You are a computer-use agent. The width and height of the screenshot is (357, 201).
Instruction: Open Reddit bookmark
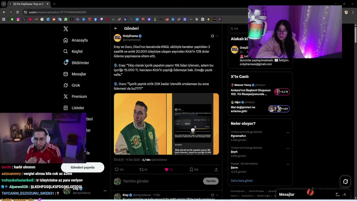(x=54, y=19)
